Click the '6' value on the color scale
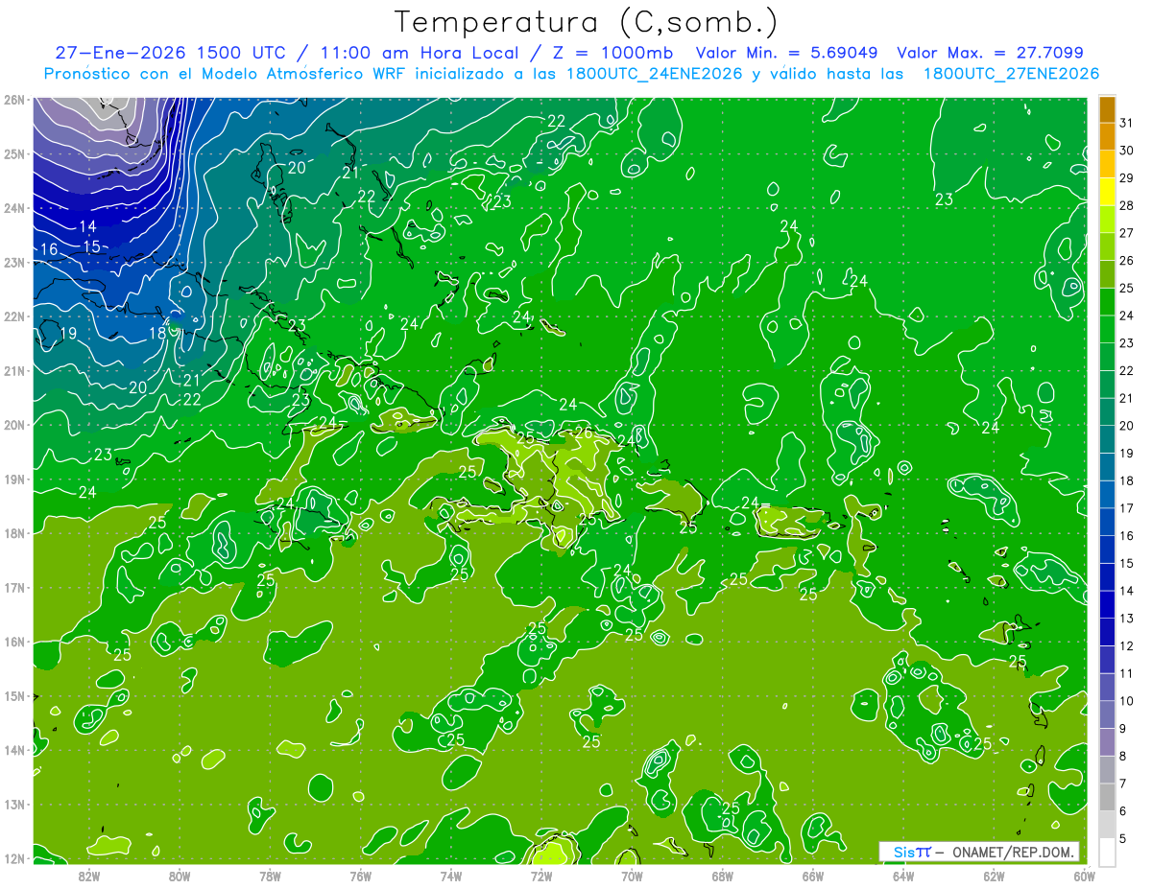The height and width of the screenshot is (889, 1152). click(1123, 811)
